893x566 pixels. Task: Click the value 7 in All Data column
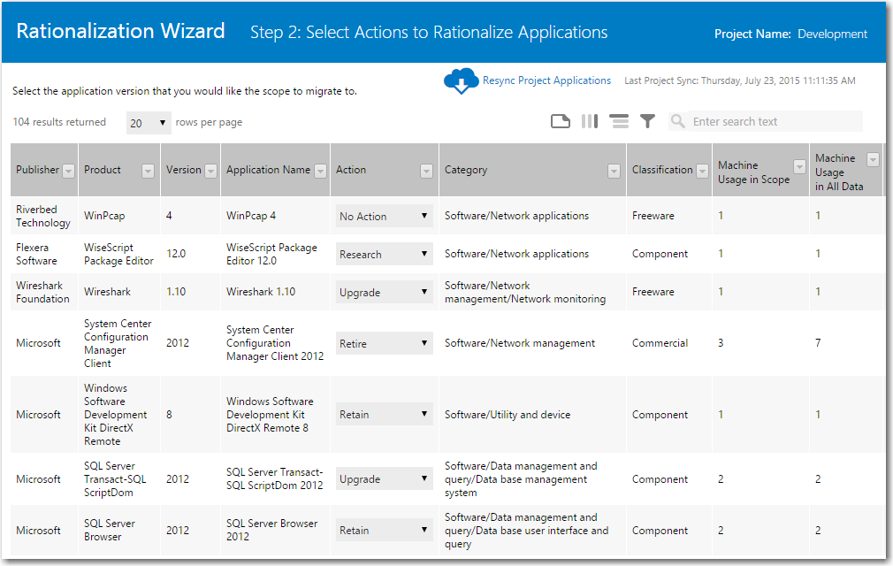click(818, 343)
